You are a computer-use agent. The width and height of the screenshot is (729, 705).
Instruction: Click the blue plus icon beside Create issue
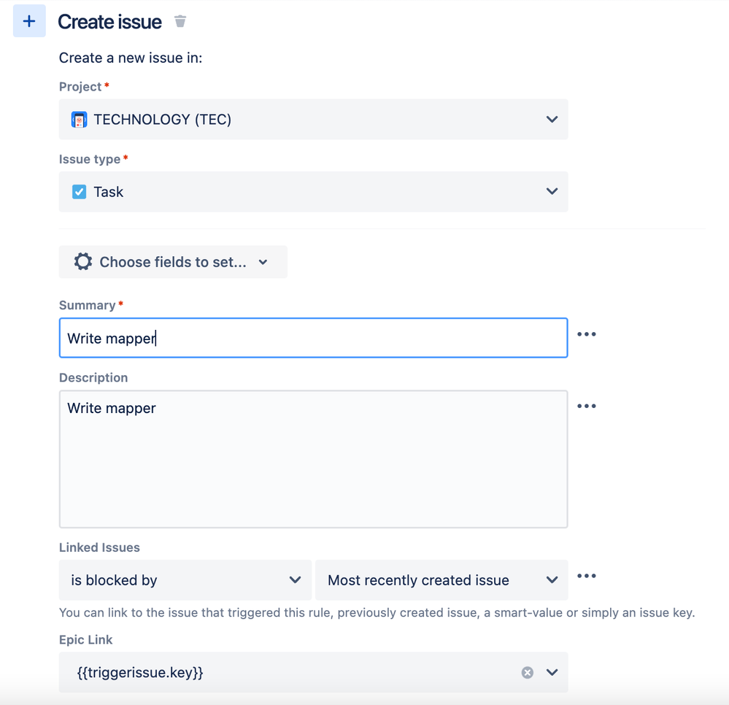pyautogui.click(x=29, y=21)
